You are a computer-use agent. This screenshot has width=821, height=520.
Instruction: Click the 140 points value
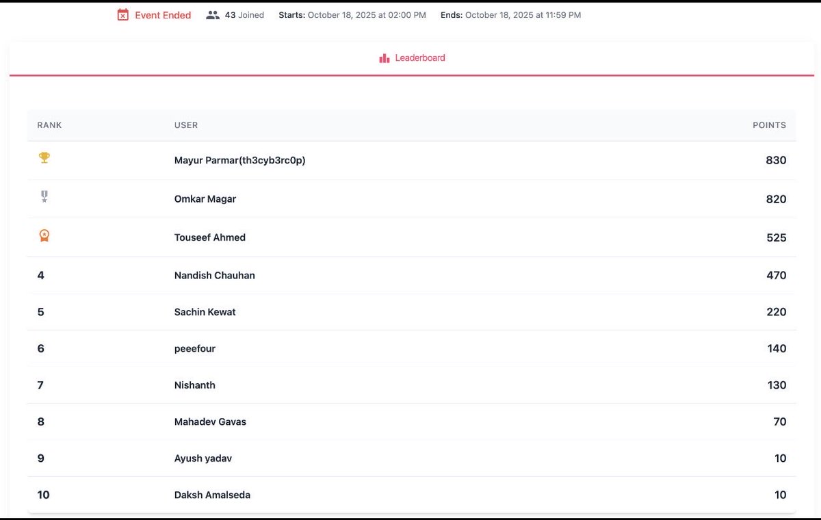click(x=777, y=349)
